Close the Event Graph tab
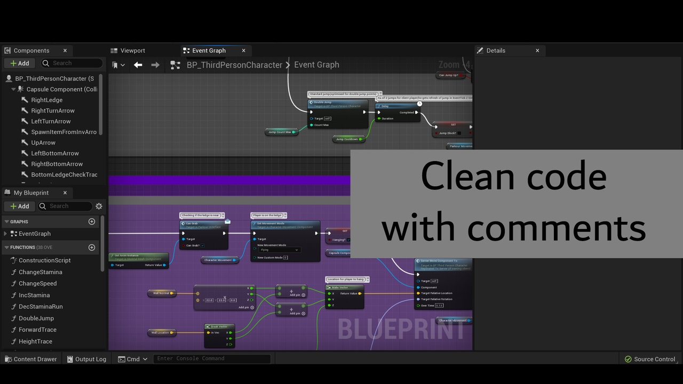The image size is (683, 384). [x=243, y=51]
